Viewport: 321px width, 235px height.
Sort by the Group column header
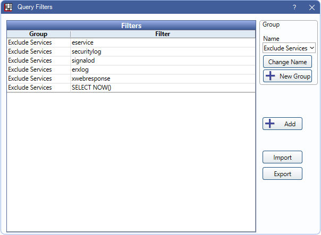[x=38, y=34]
